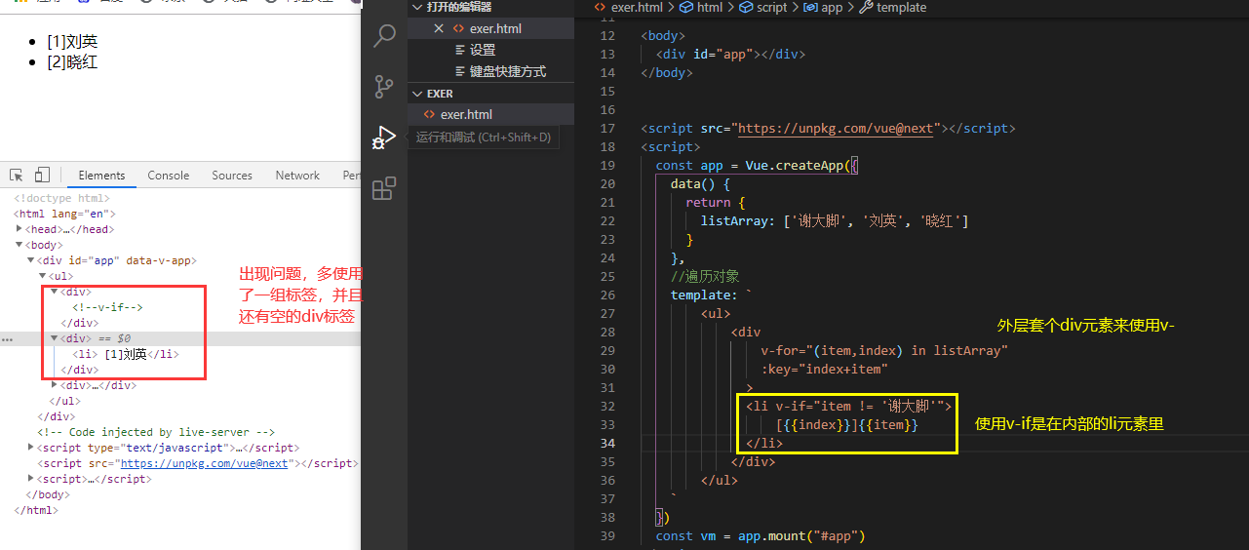This screenshot has height=550, width=1249.
Task: Click exer.html in the editor breadcrumb
Action: pyautogui.click(x=637, y=7)
